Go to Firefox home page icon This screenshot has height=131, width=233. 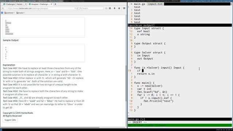pyautogui.click(x=119, y=8)
